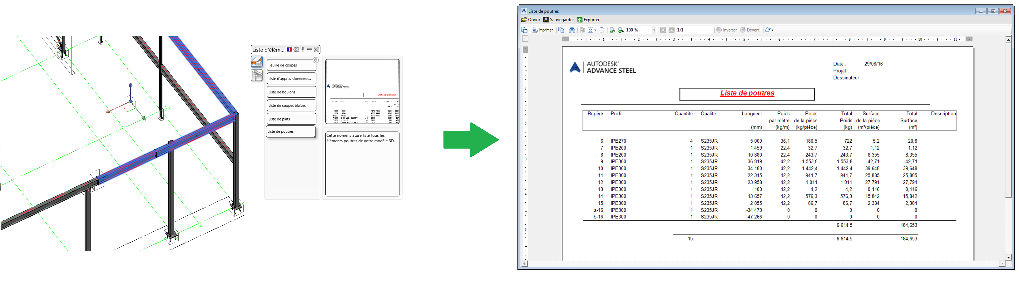Image resolution: width=1019 pixels, height=290 pixels.
Task: Click the blue page orientation icon
Action: 767,30
